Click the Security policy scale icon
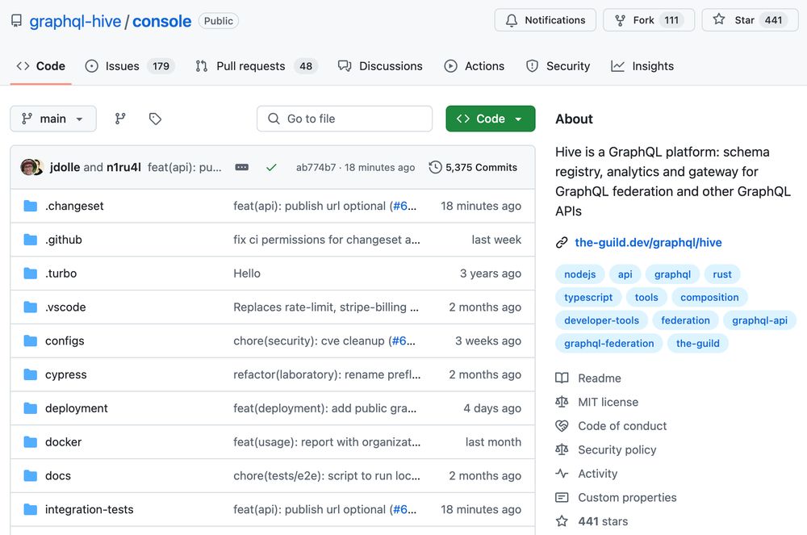Viewport: 807px width, 535px height. click(562, 449)
